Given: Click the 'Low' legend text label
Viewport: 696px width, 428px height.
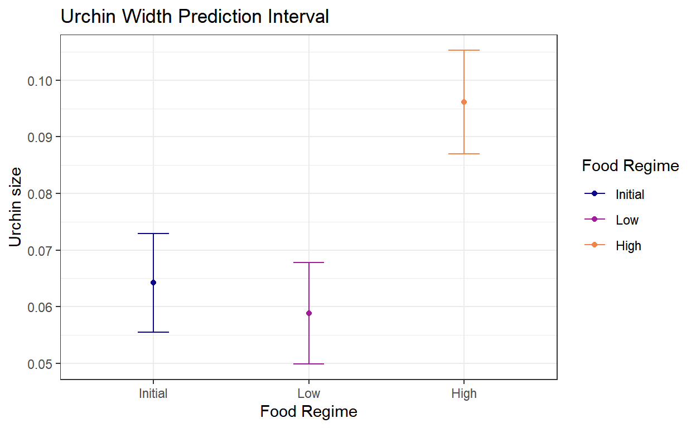Looking at the screenshot, I should point(627,220).
